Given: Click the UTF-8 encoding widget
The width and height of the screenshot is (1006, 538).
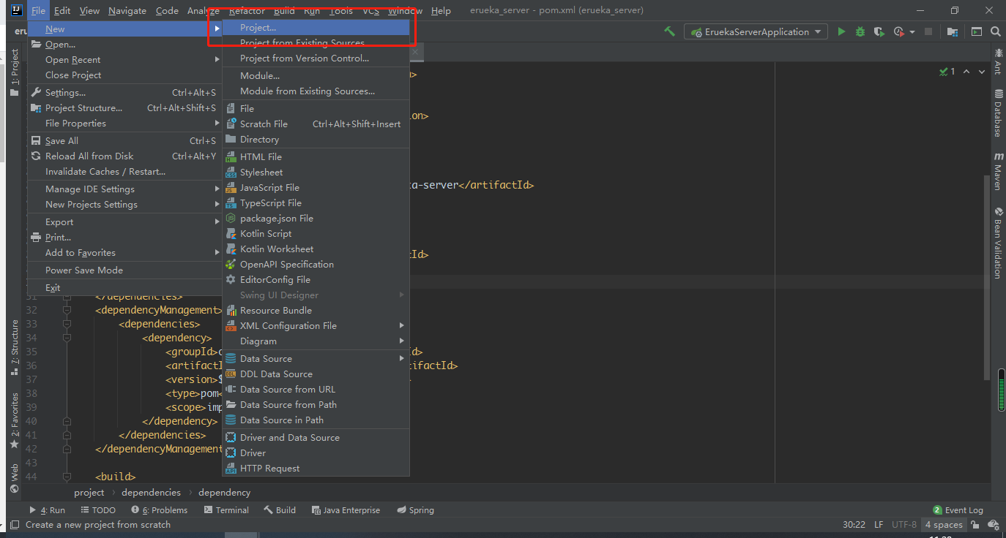Looking at the screenshot, I should pyautogui.click(x=904, y=525).
